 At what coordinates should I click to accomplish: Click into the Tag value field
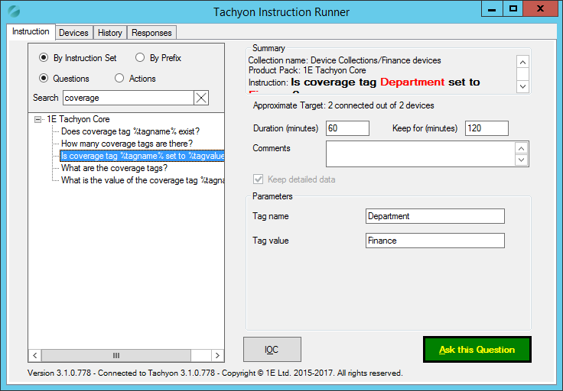[x=434, y=241]
